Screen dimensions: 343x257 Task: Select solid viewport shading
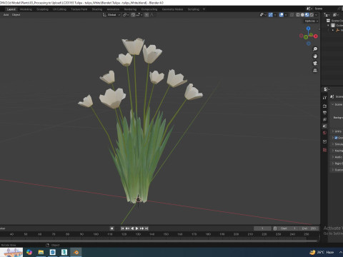[302, 15]
